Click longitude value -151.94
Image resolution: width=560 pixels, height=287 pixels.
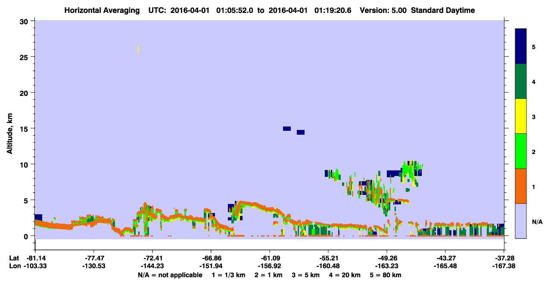coord(211,266)
